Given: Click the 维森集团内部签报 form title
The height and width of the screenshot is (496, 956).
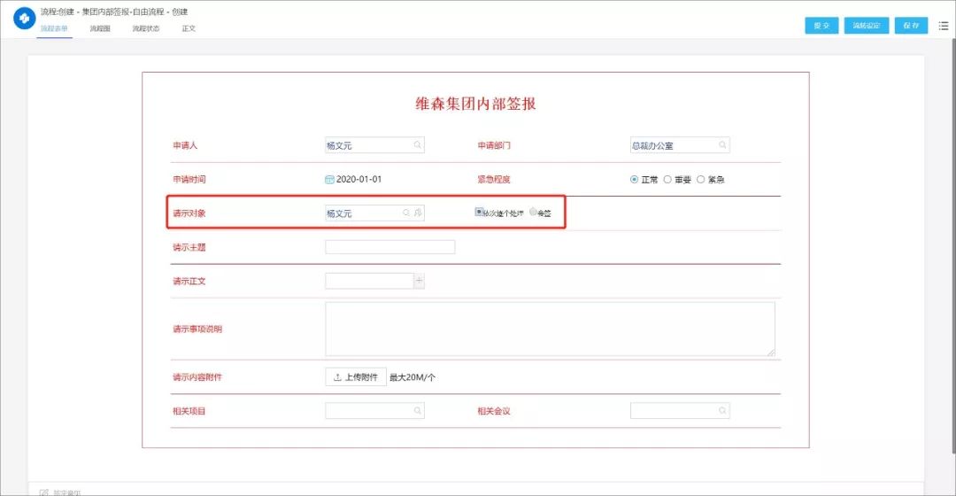Looking at the screenshot, I should tap(475, 104).
